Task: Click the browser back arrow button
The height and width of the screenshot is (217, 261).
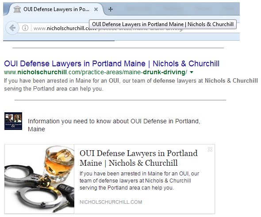Action: point(12,28)
